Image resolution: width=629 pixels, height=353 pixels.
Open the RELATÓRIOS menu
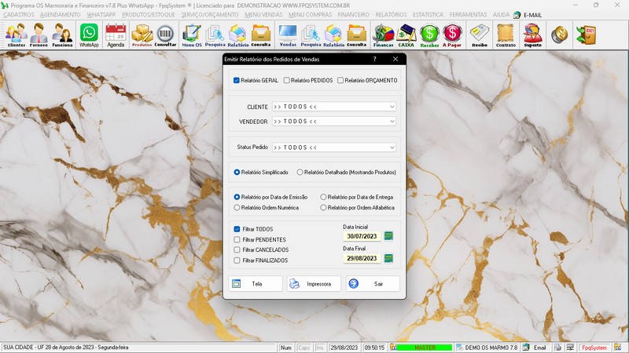coord(391,15)
